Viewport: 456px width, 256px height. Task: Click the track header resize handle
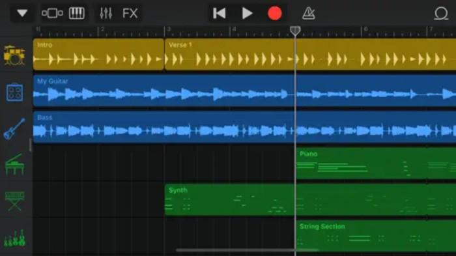click(x=30, y=145)
